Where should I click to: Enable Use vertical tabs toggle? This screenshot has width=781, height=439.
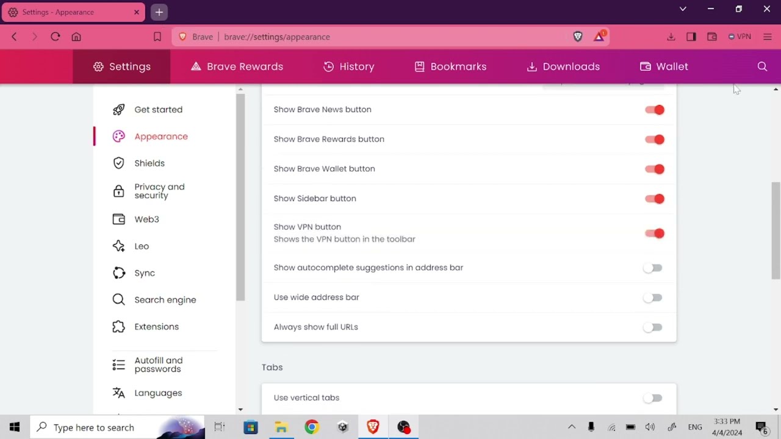click(x=653, y=399)
